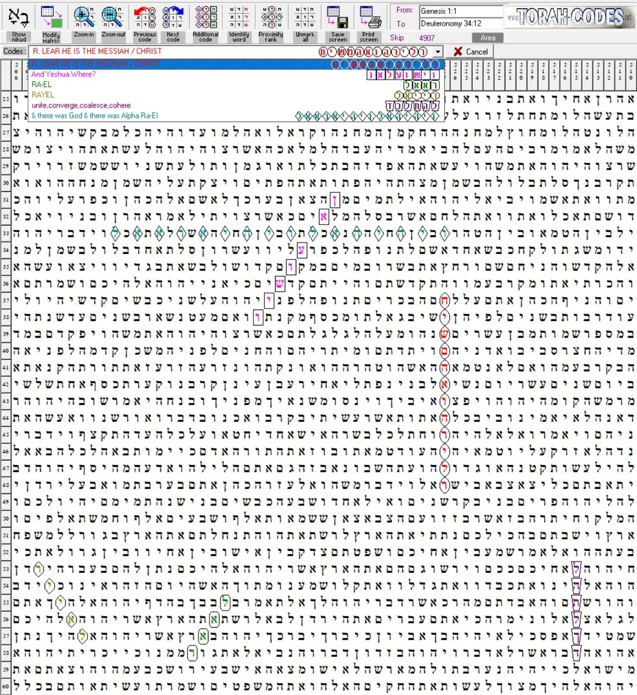Select the Identify word tool

pos(239,24)
